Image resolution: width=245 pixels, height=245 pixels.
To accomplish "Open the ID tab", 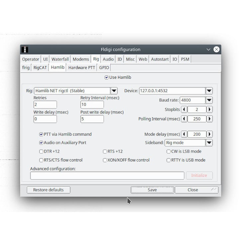I will pos(120,59).
